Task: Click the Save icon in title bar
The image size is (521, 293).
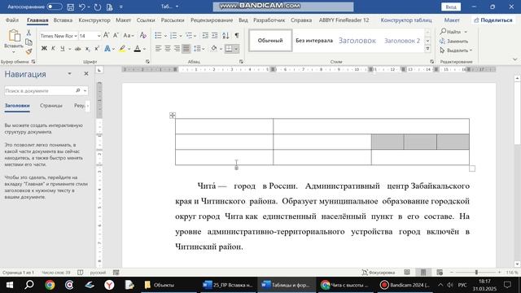Action: [71, 7]
